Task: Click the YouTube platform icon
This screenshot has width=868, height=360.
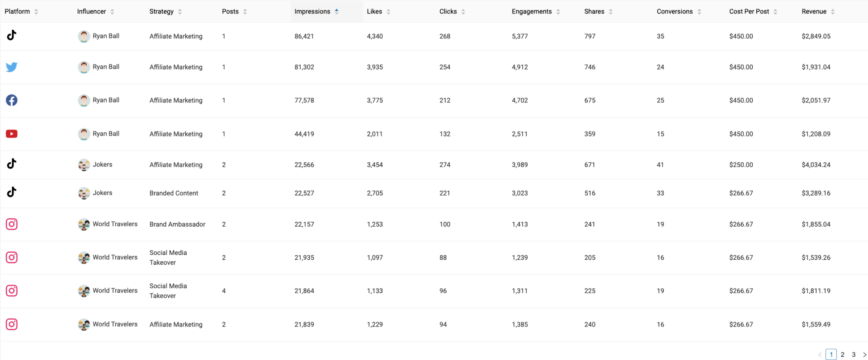Action: (12, 134)
